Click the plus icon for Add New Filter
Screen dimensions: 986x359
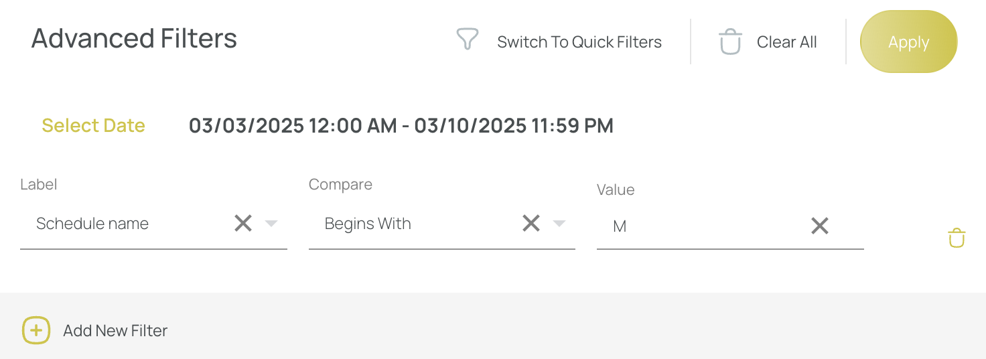point(36,330)
